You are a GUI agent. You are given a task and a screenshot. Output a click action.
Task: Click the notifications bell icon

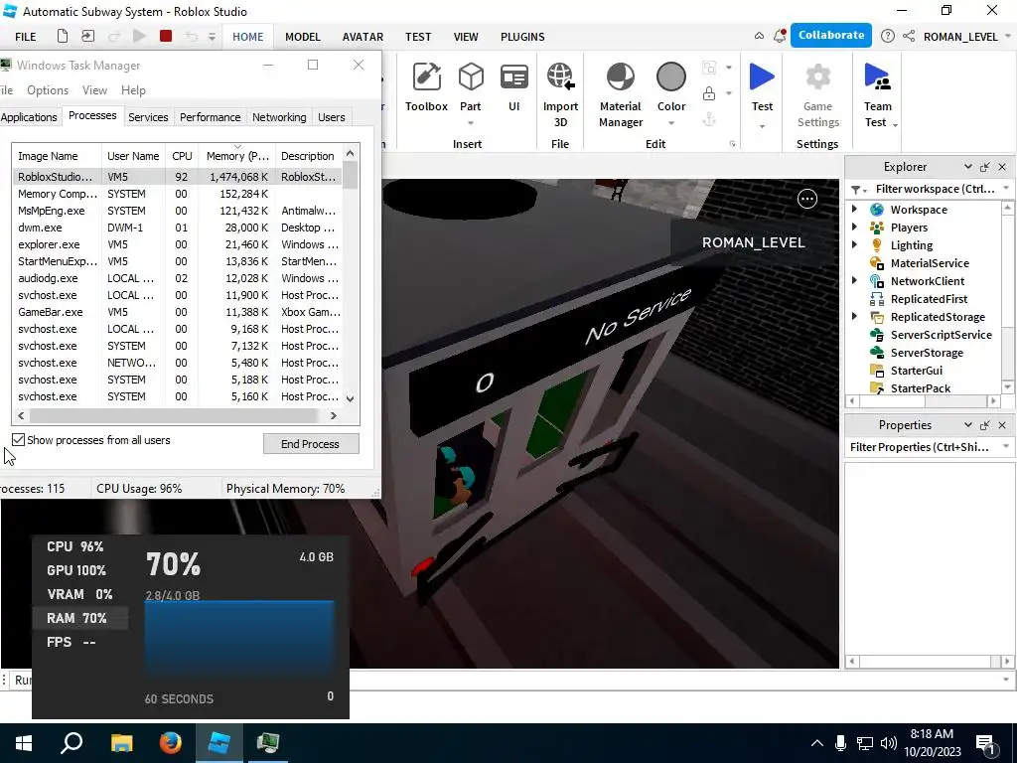pyautogui.click(x=780, y=36)
